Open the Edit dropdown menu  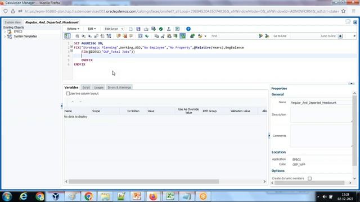(92, 29)
